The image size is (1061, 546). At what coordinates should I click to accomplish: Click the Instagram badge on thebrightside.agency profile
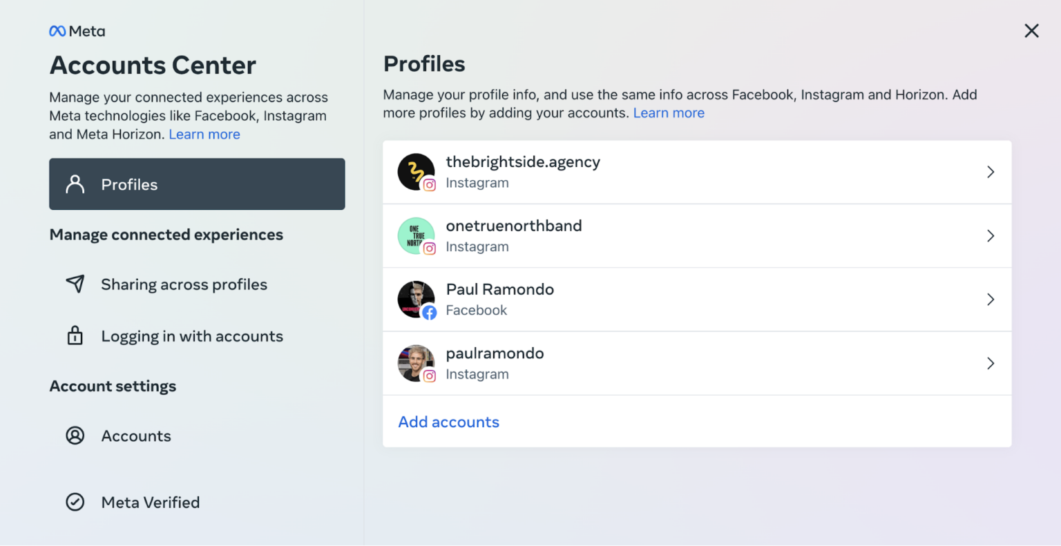[430, 184]
